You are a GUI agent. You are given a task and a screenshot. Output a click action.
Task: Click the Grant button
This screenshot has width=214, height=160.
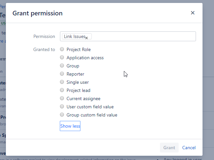169,148
